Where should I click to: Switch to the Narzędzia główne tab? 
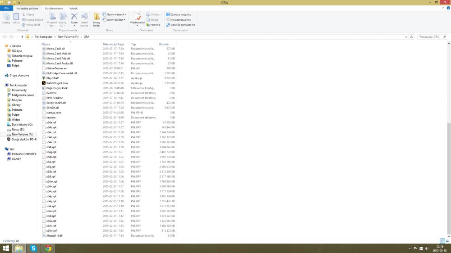tap(27, 8)
